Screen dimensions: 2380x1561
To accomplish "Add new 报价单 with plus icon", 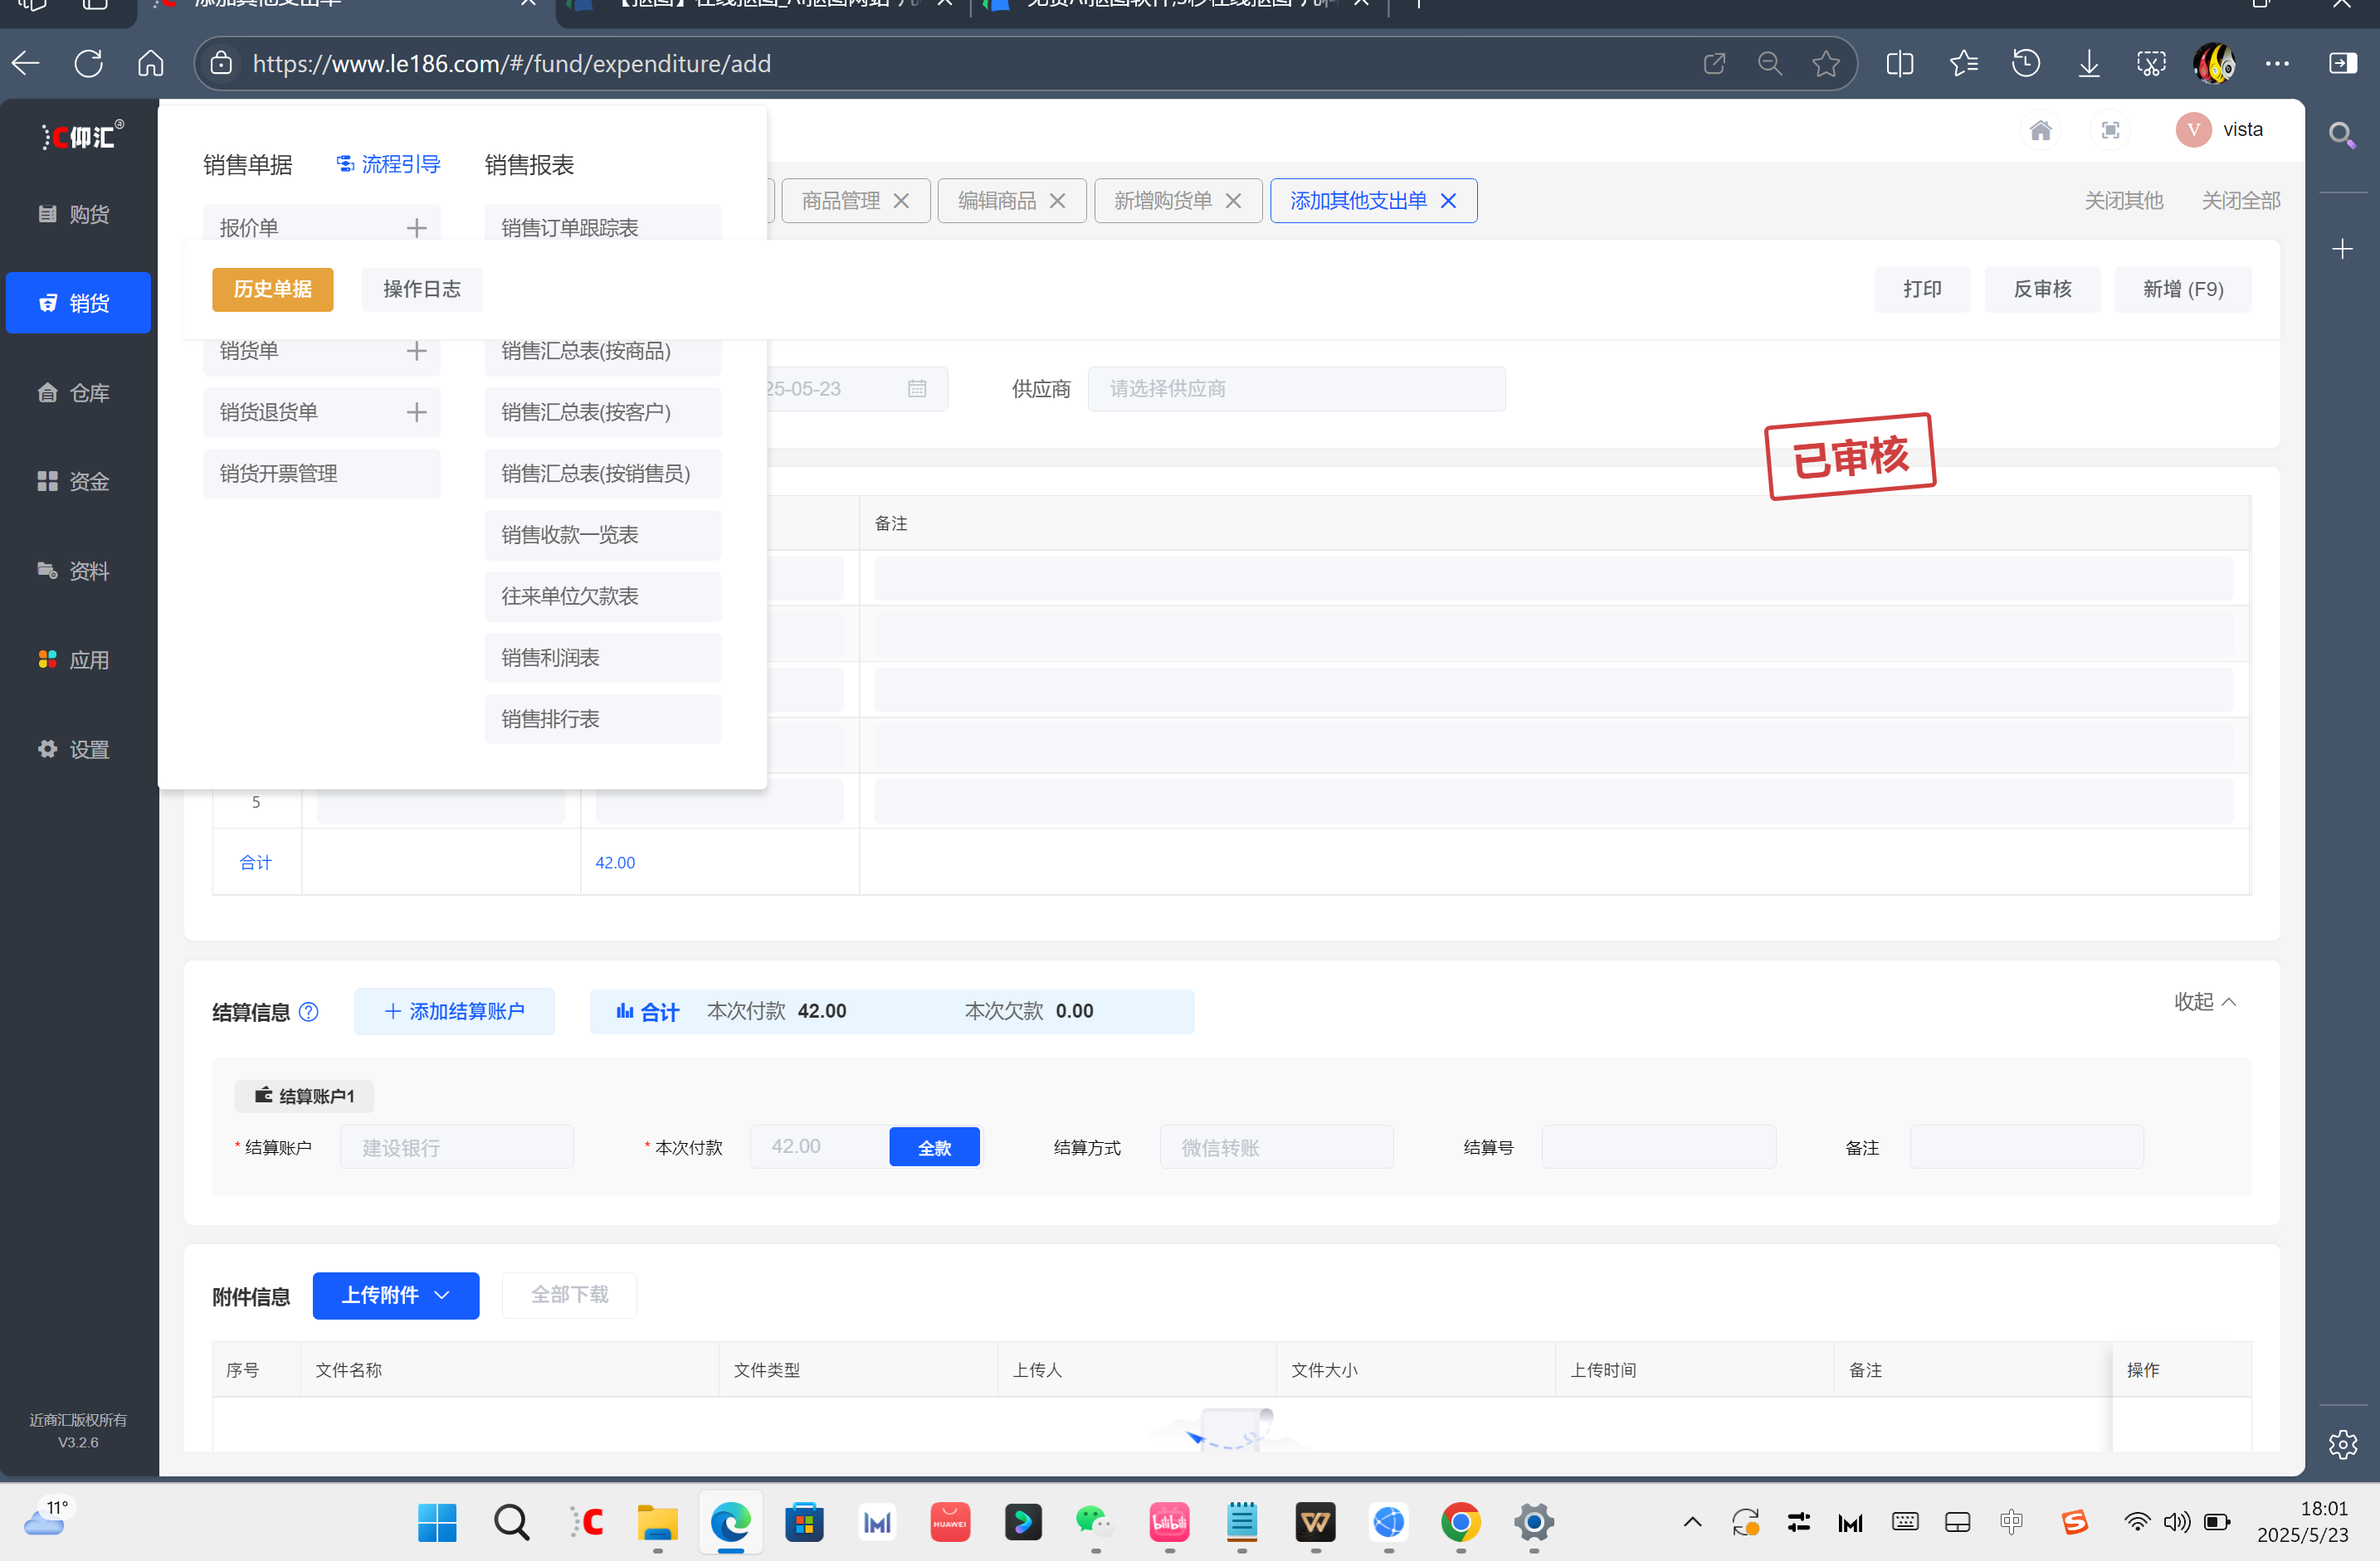I will (416, 228).
